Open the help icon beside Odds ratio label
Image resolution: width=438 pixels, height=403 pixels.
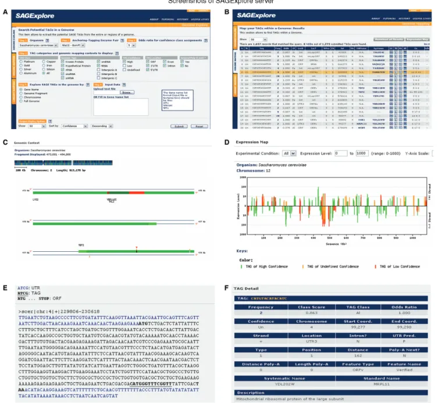[x=205, y=41]
